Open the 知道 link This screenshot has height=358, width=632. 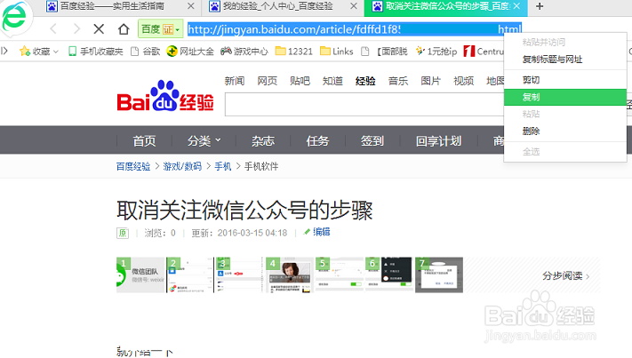click(332, 81)
